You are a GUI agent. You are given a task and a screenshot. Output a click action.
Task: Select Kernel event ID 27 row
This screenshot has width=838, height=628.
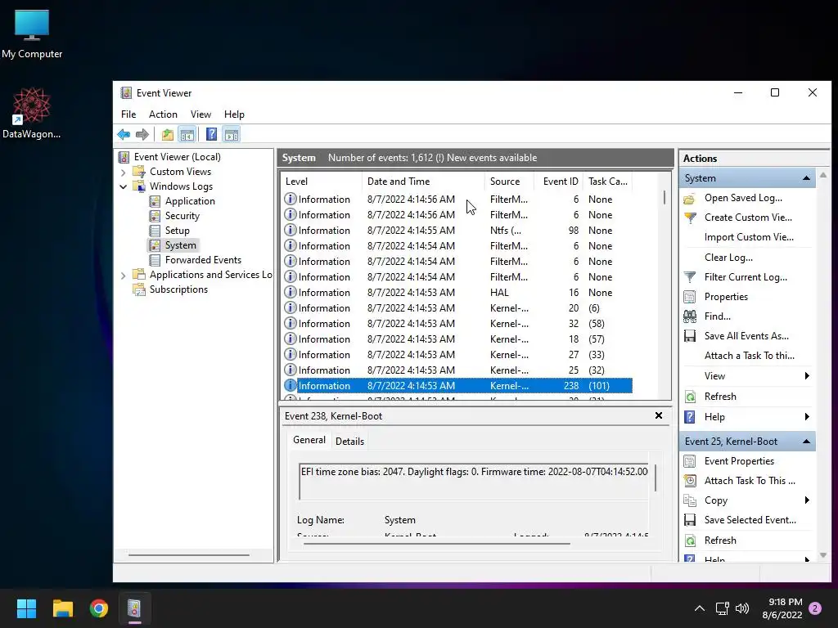click(x=457, y=355)
